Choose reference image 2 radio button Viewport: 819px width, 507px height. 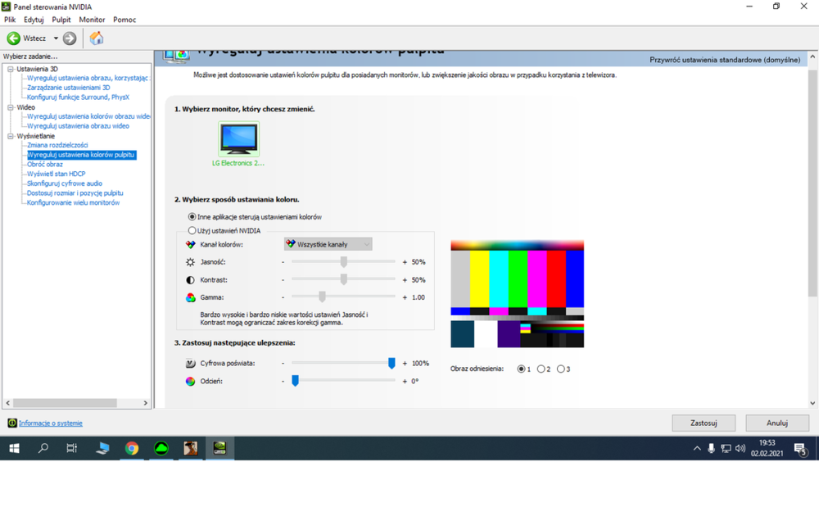pyautogui.click(x=541, y=369)
